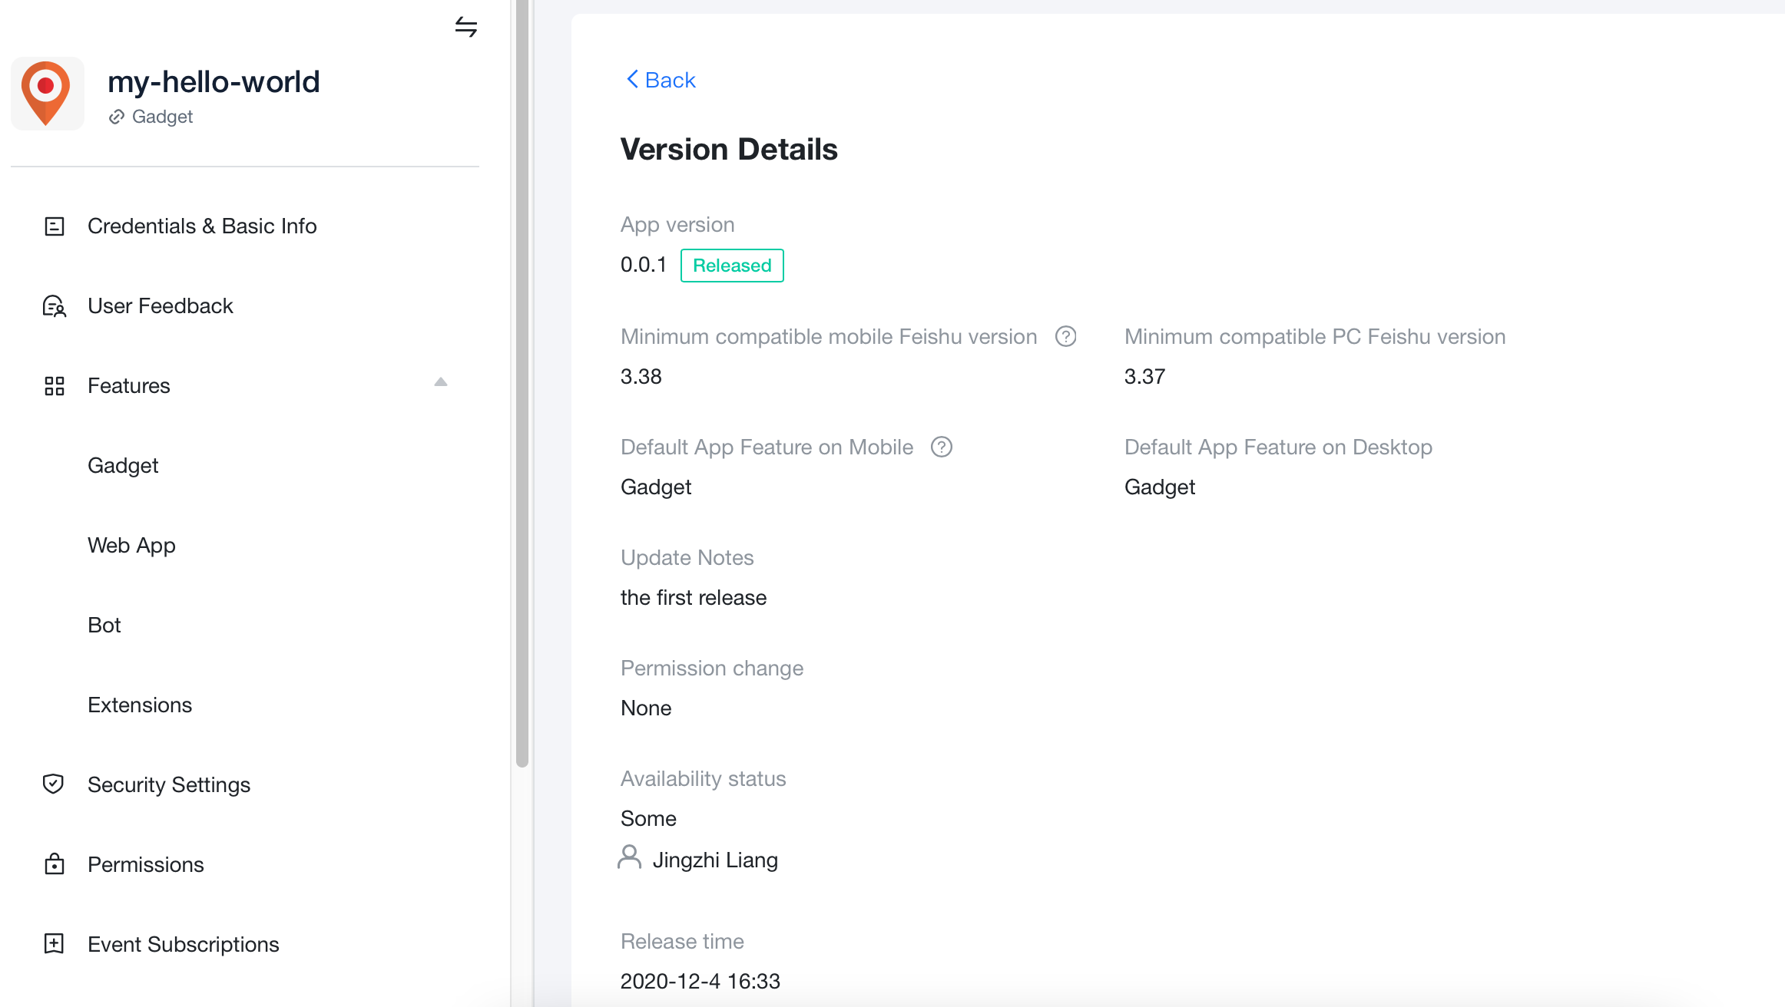Click Jingzhi Liang user entry
Image resolution: width=1785 pixels, height=1007 pixels.
pyautogui.click(x=714, y=860)
